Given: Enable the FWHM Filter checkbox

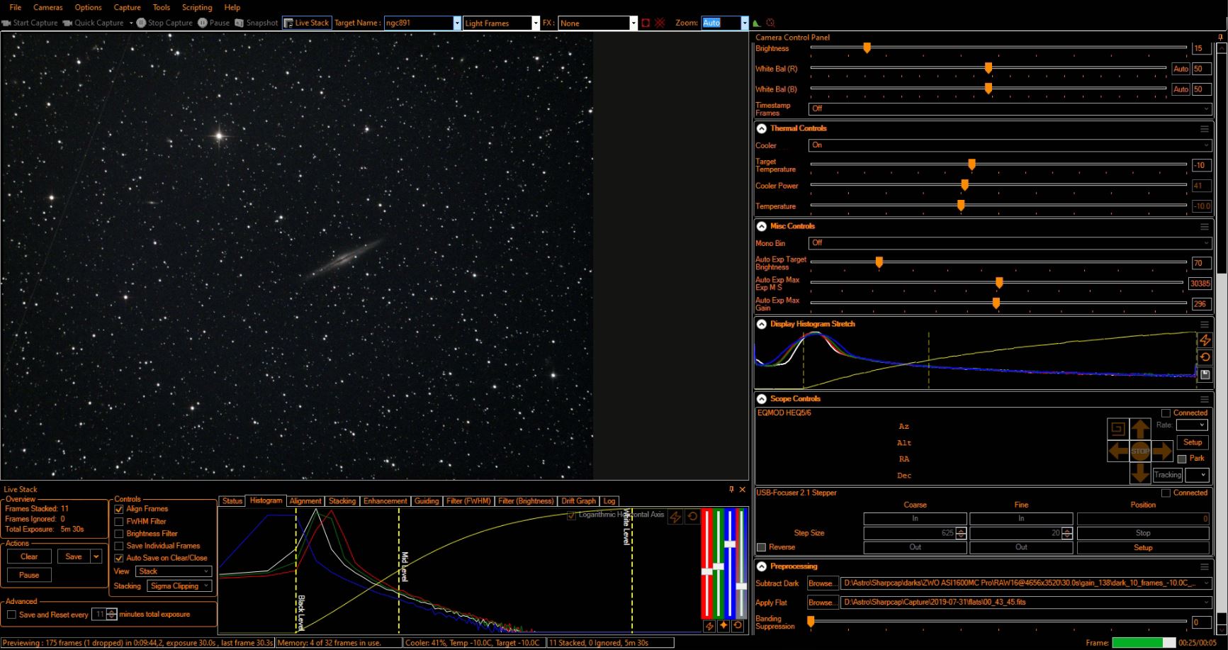Looking at the screenshot, I should click(119, 522).
